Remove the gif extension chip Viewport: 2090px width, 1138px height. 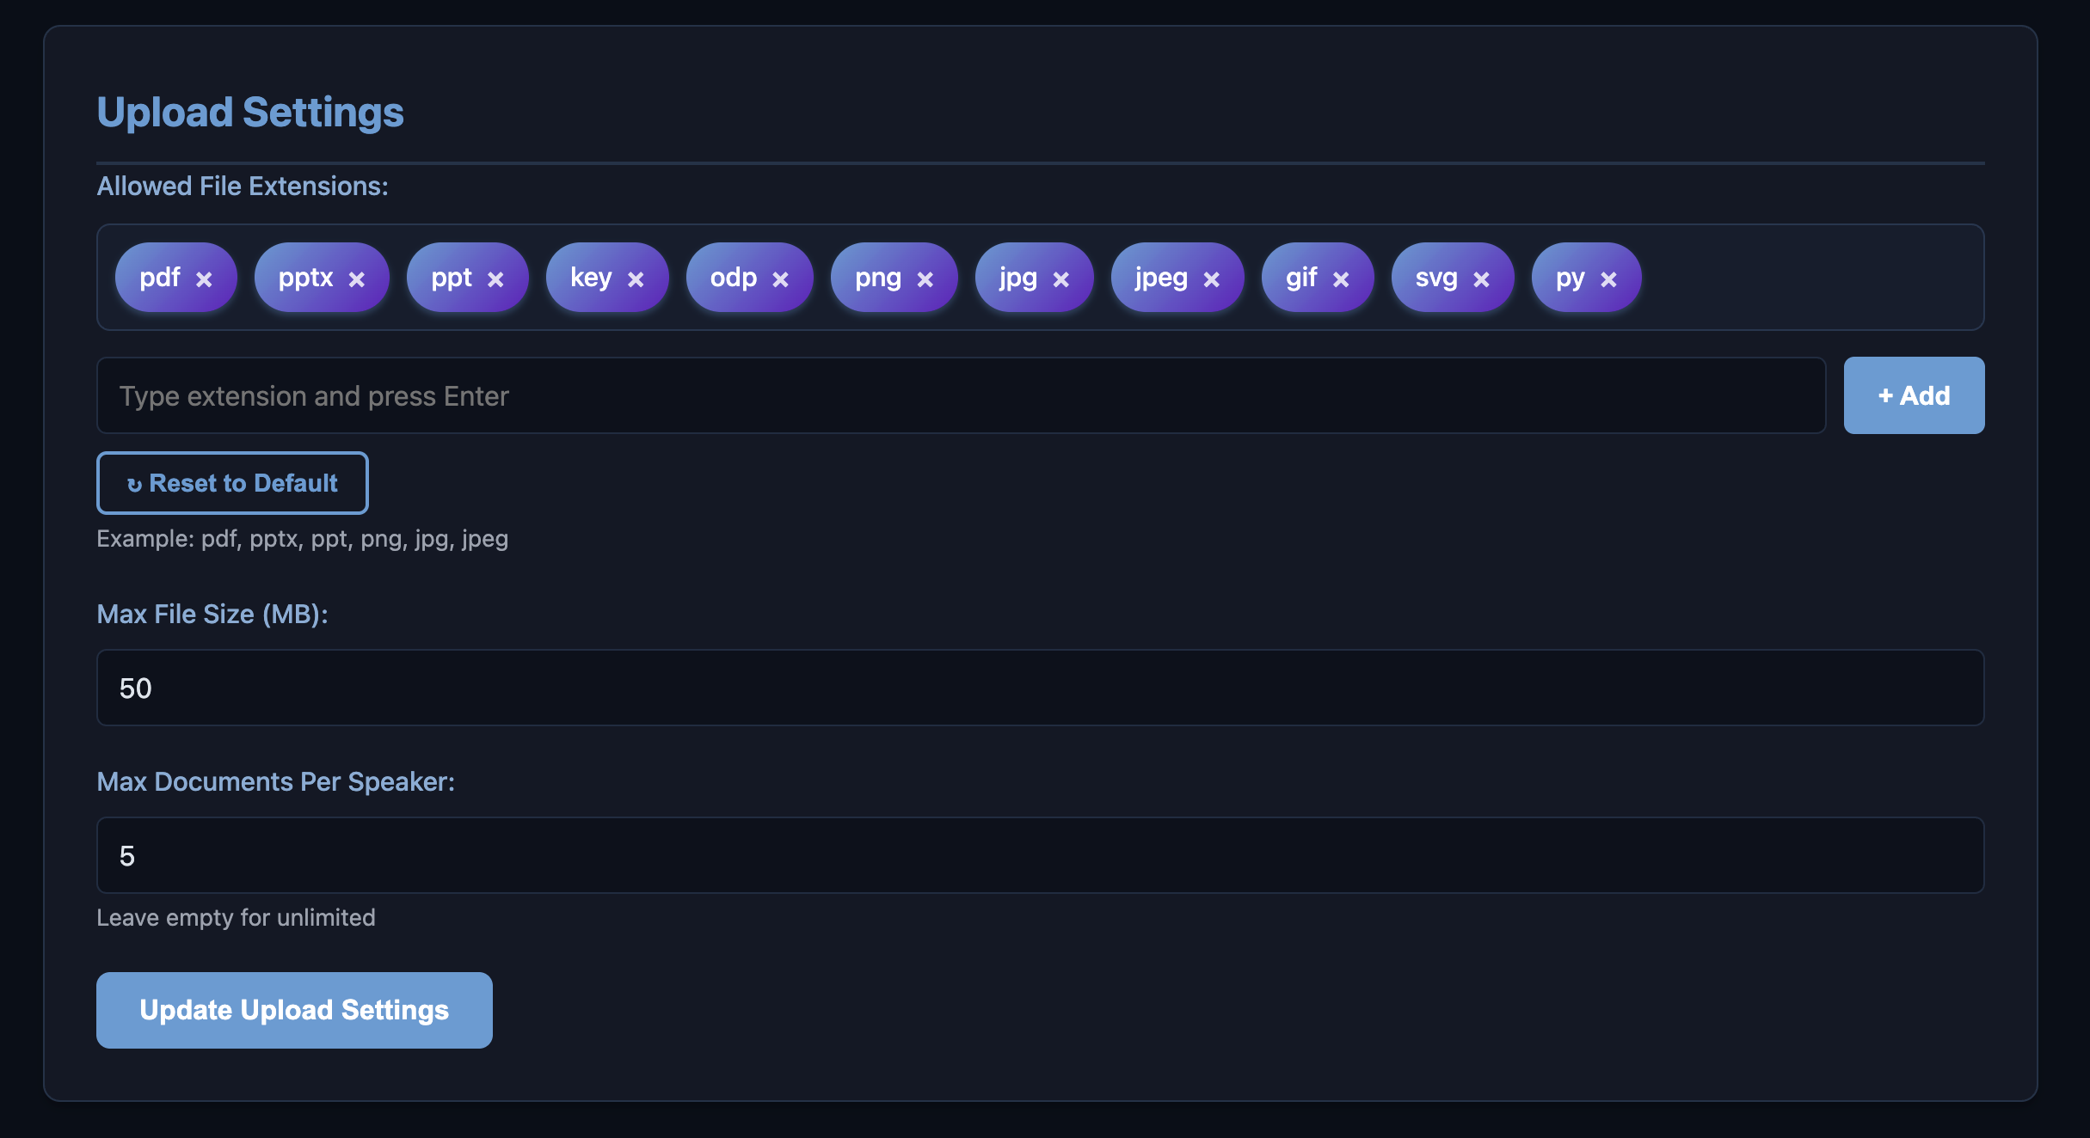1342,278
